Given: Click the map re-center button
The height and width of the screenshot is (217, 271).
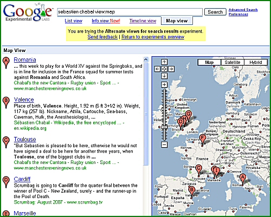Looking at the screenshot, I should pyautogui.click(x=164, y=69).
